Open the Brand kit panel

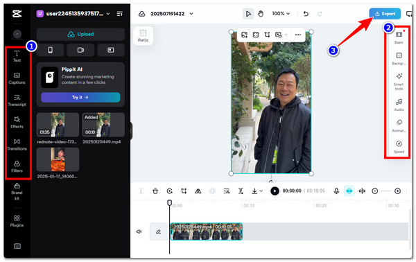pos(17,191)
